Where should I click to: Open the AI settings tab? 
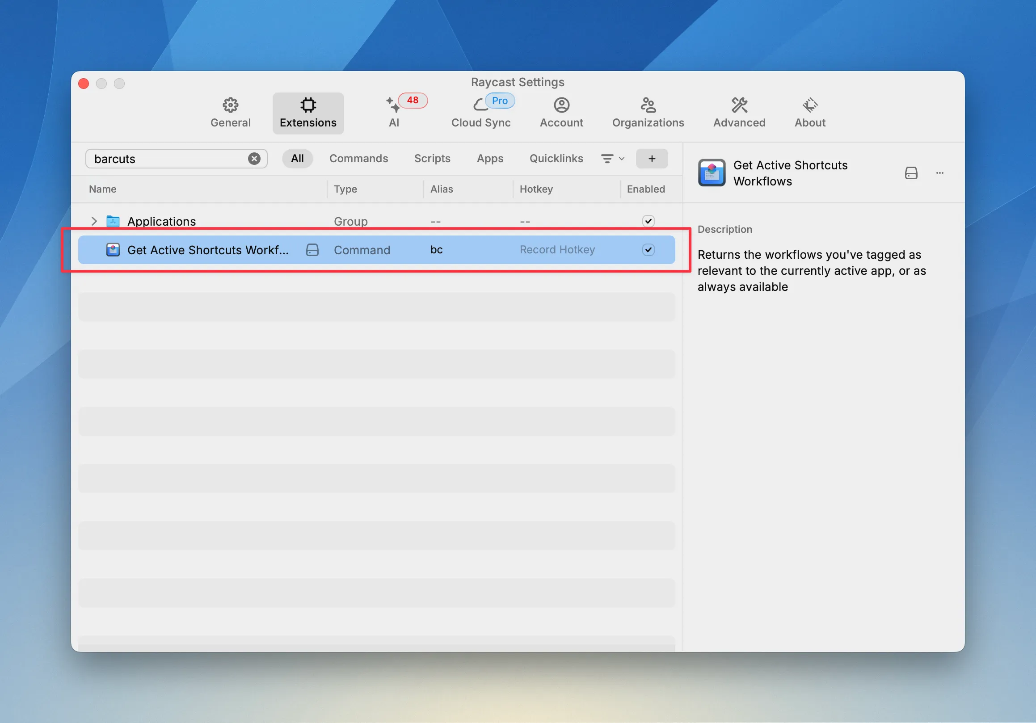pos(394,113)
